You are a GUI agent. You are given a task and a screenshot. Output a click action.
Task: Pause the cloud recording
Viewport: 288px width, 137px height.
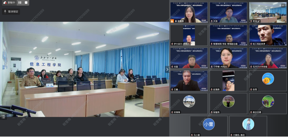tap(20, 3)
